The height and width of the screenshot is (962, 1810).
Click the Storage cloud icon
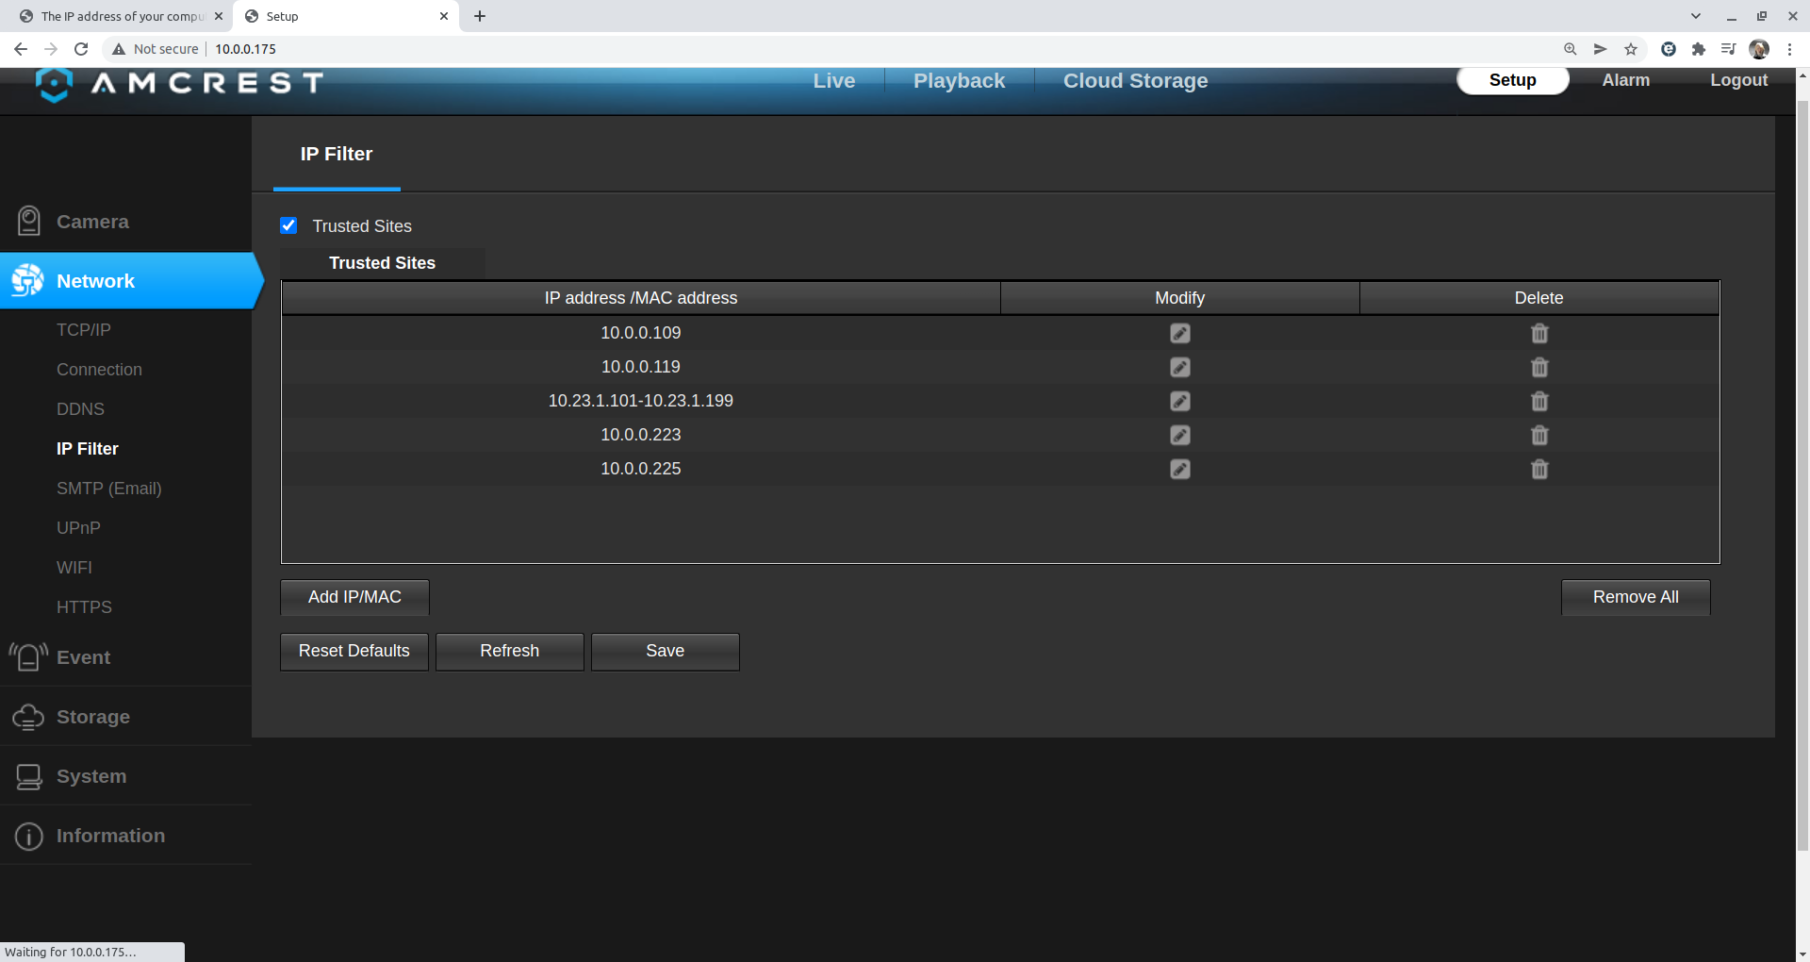click(x=28, y=717)
